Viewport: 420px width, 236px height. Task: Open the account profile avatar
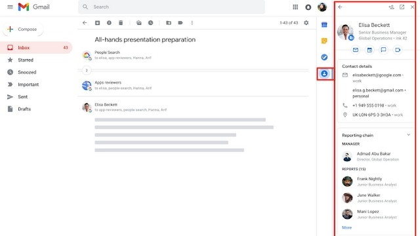click(322, 7)
